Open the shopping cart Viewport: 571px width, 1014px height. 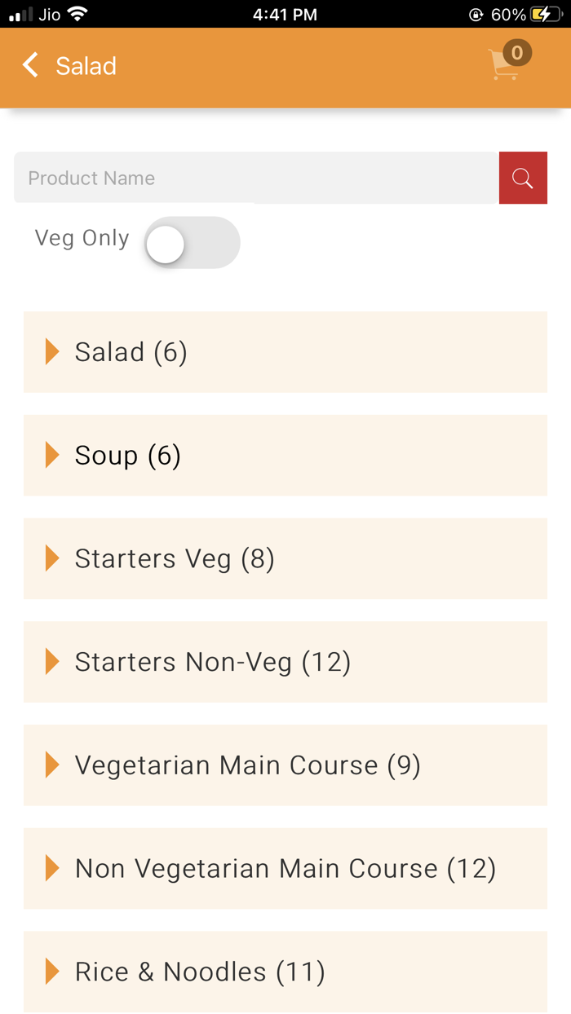[502, 67]
